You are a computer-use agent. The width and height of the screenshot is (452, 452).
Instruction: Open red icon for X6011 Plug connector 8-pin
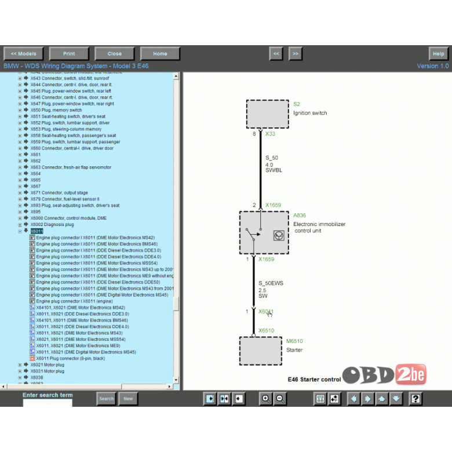(x=32, y=358)
